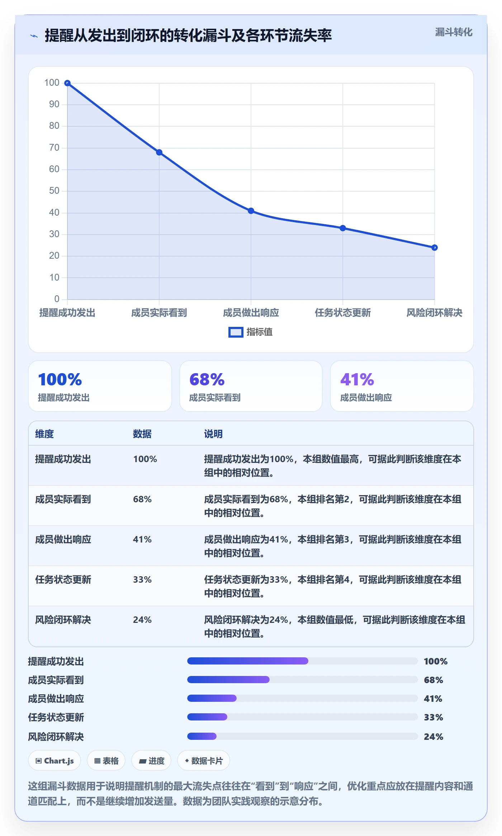Click the 任务状态更新 progress bar
The width and height of the screenshot is (502, 836).
[x=303, y=717]
